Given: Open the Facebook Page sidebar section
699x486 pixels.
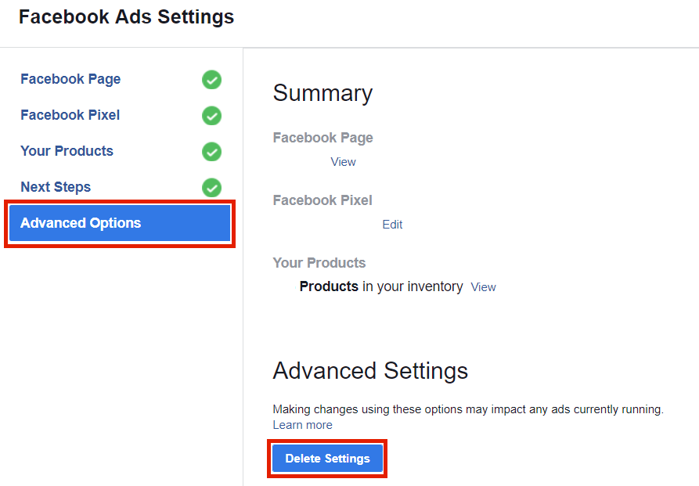Looking at the screenshot, I should (70, 79).
